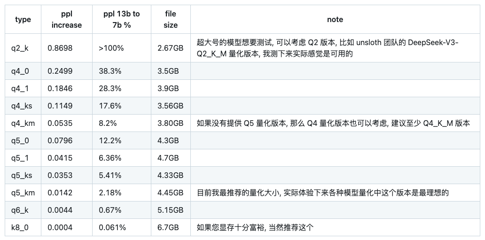Click the "type" column header

point(23,19)
